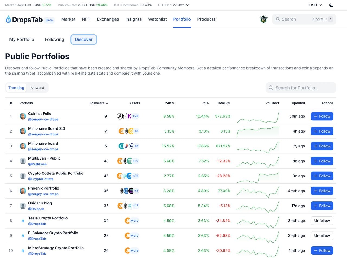Click Bitcoin icon in Millionaire Board 2.0
Image resolution: width=347 pixels, height=258 pixels.
[121, 131]
